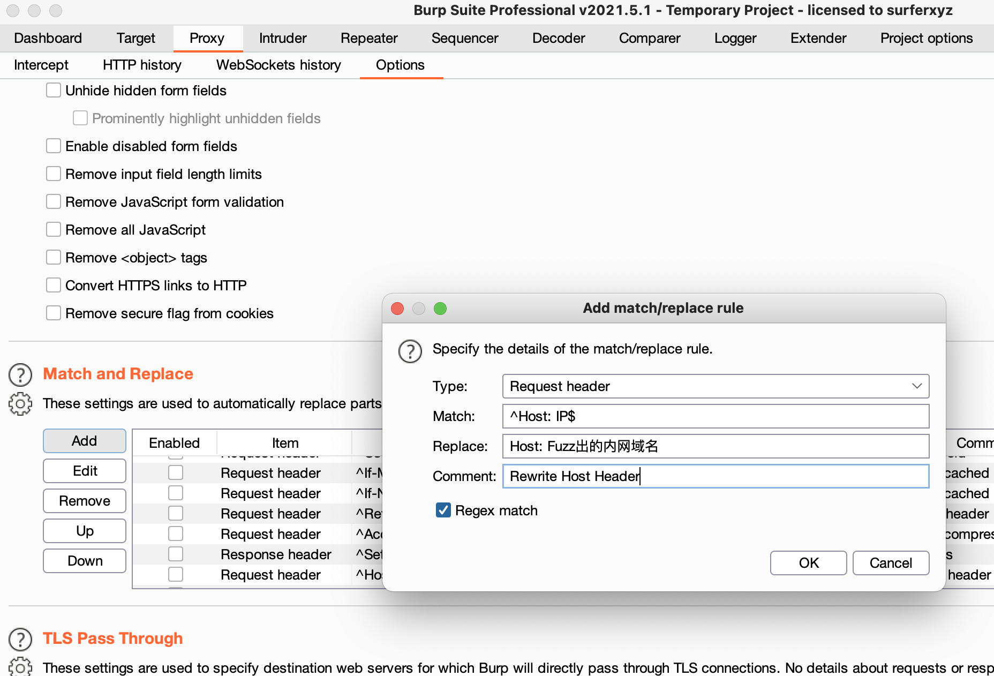Toggle Prominently highlight unhidden fields
Viewport: 994px width, 676px height.
(x=80, y=118)
